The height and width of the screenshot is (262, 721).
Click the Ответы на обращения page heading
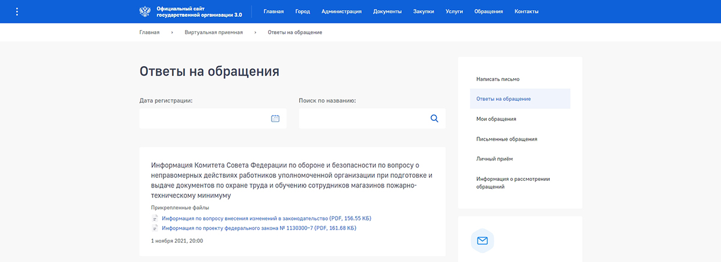click(210, 72)
